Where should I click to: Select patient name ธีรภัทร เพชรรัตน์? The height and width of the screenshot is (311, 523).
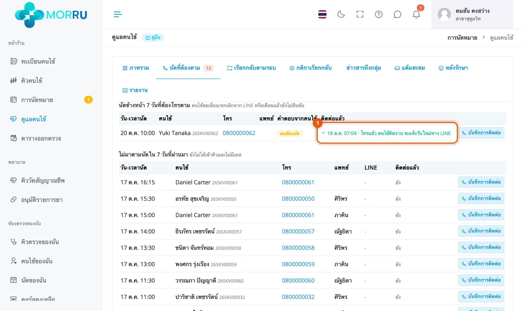point(195,231)
